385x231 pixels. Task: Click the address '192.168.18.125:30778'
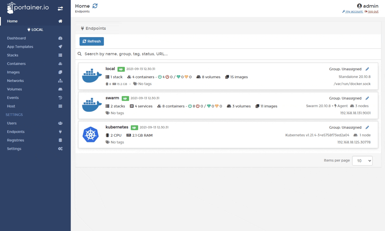[354, 142]
